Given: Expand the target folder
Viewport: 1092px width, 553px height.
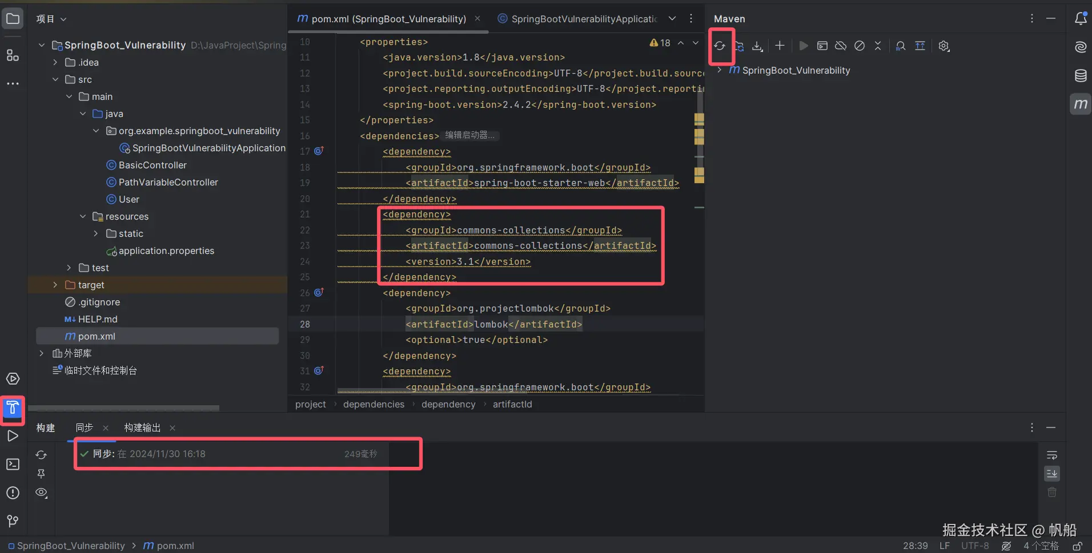Looking at the screenshot, I should click(55, 285).
